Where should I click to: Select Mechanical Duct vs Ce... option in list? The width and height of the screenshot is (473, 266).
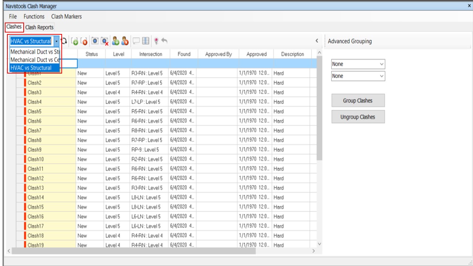click(35, 59)
